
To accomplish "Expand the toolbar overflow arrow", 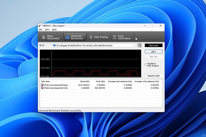I will pos(136,39).
